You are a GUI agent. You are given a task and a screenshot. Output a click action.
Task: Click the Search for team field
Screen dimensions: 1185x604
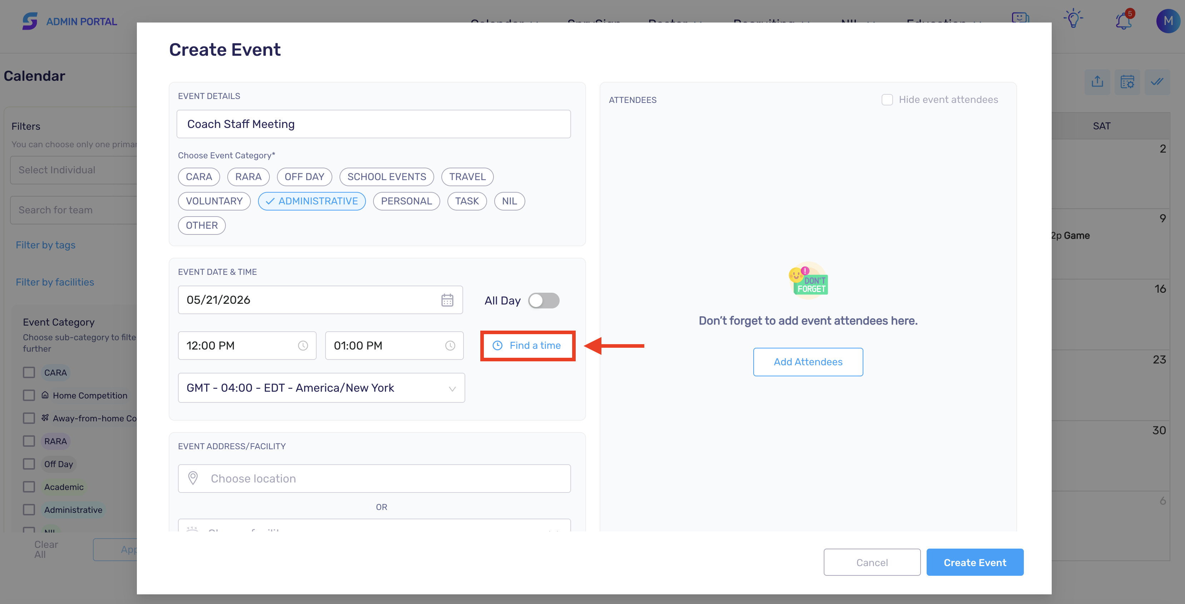[x=74, y=210]
